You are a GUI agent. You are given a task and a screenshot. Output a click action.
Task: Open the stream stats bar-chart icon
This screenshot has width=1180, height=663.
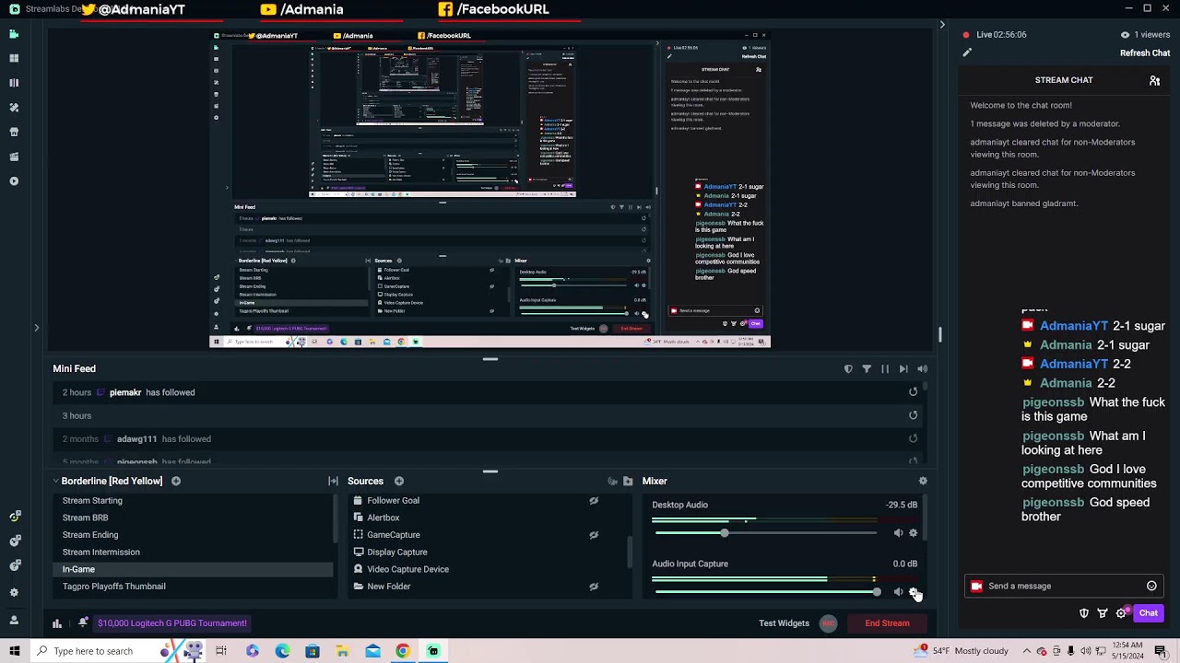(x=57, y=623)
